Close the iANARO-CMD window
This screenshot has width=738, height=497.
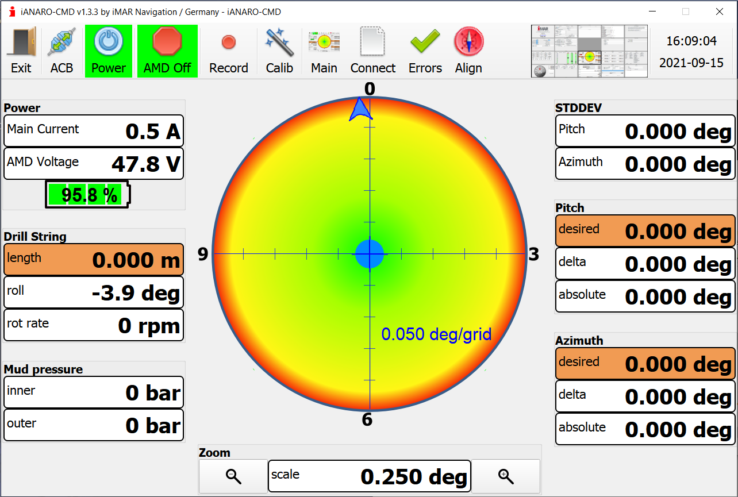pyautogui.click(x=719, y=11)
